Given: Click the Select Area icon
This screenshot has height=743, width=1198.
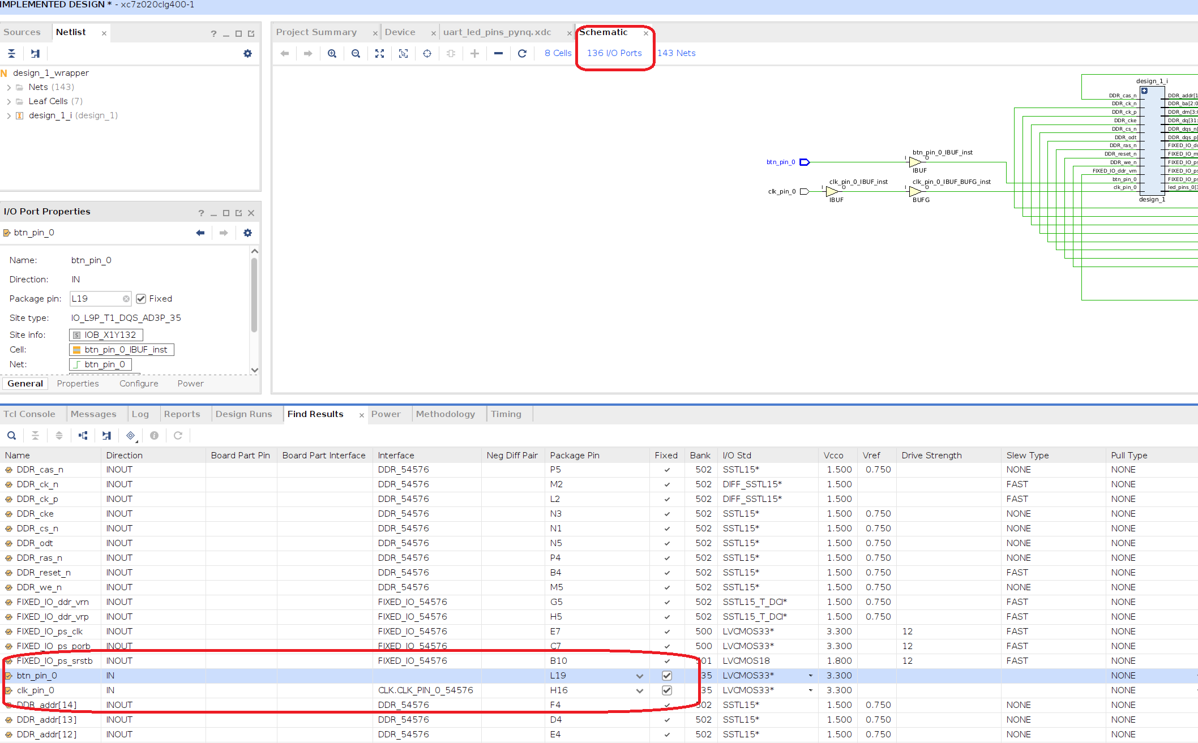Looking at the screenshot, I should click(404, 53).
